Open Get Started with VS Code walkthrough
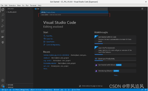The height and width of the screenshot is (91, 148). tap(115, 40)
